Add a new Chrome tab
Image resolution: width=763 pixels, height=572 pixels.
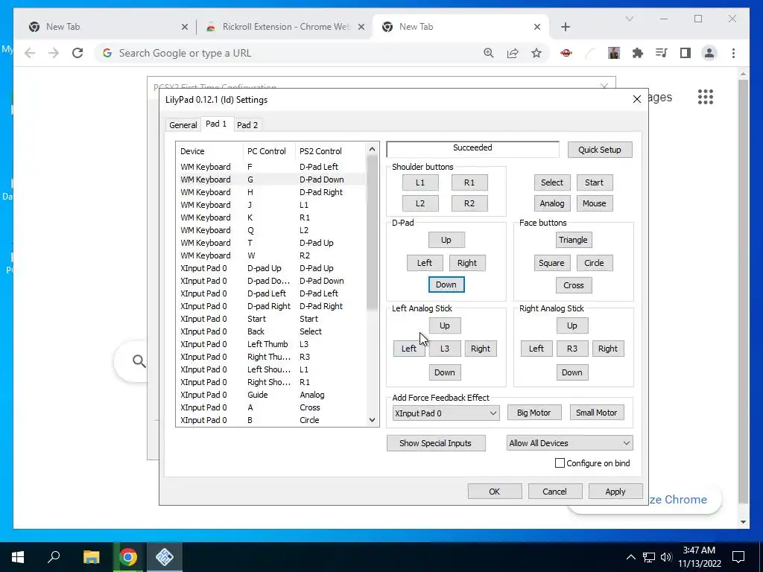point(565,27)
